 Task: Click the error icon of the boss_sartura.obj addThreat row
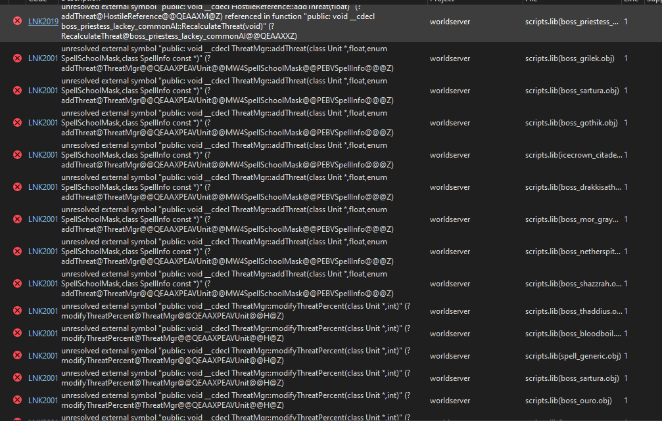click(17, 90)
